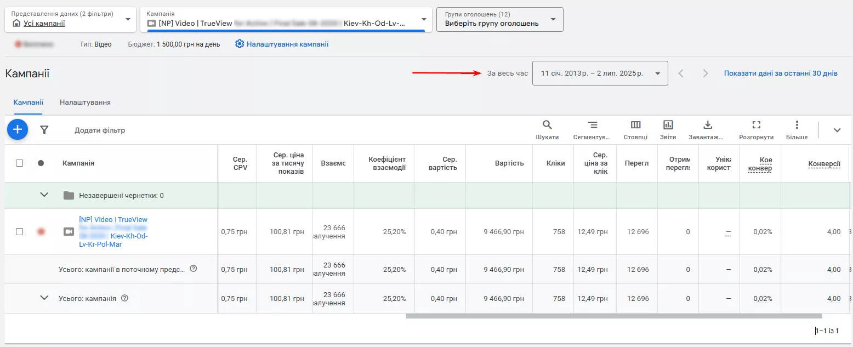Click the video camera icon in campaign row
The image size is (853, 347).
pos(69,232)
